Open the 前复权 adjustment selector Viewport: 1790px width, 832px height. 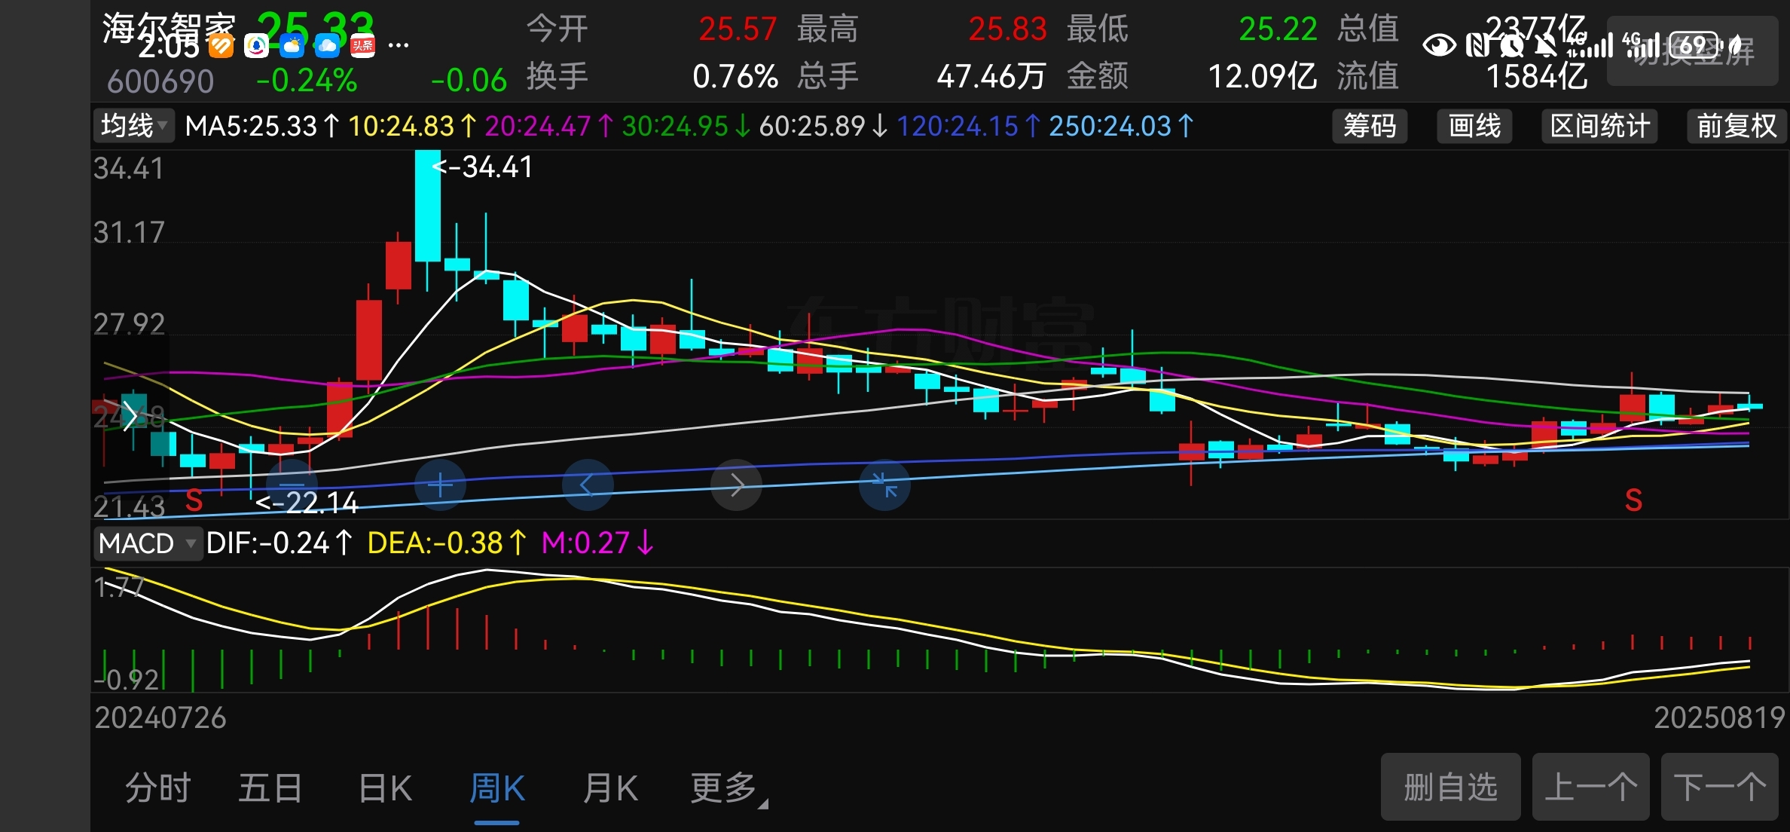1737,125
